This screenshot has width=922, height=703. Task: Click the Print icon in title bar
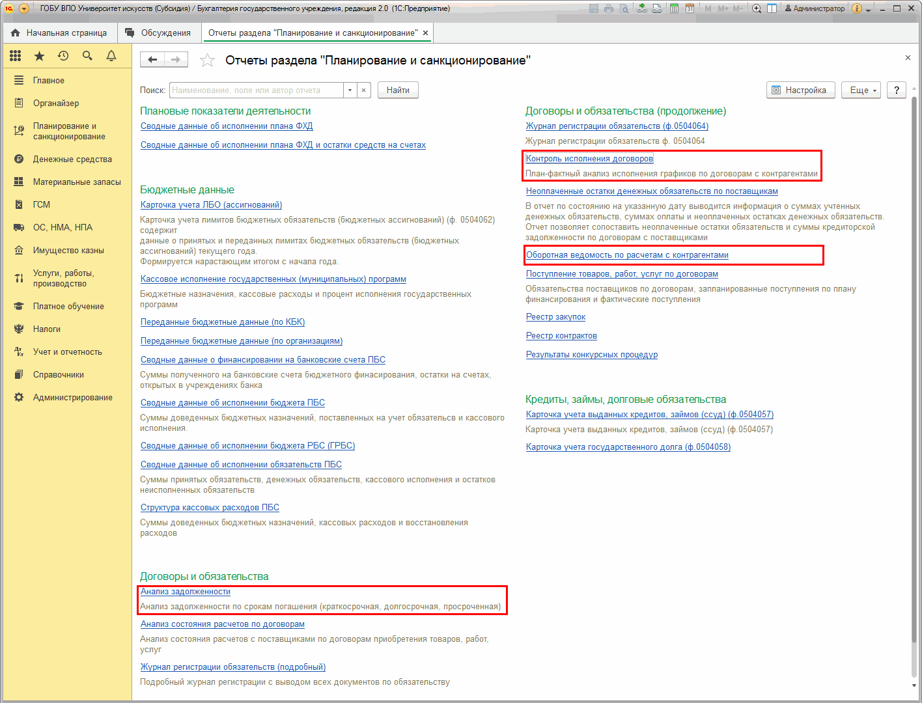pos(609,8)
